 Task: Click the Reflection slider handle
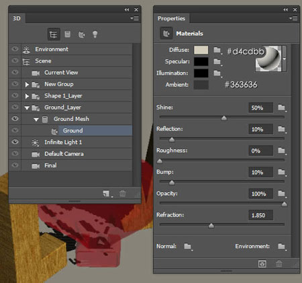click(172, 140)
